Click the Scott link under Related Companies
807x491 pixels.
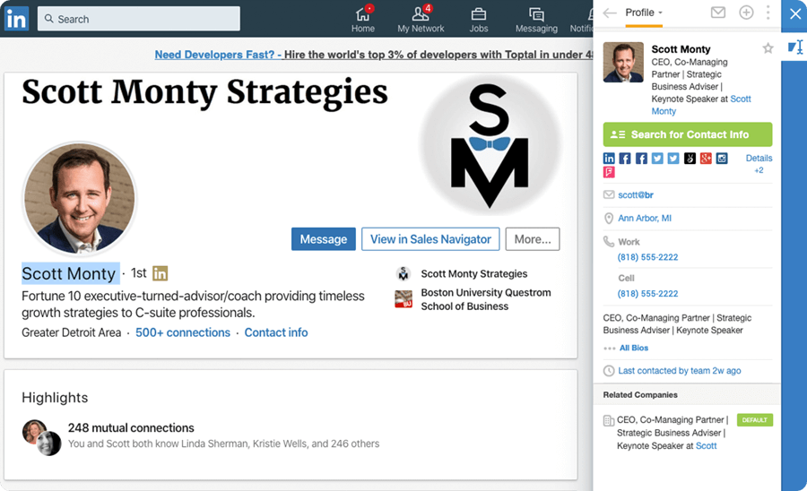(x=707, y=446)
